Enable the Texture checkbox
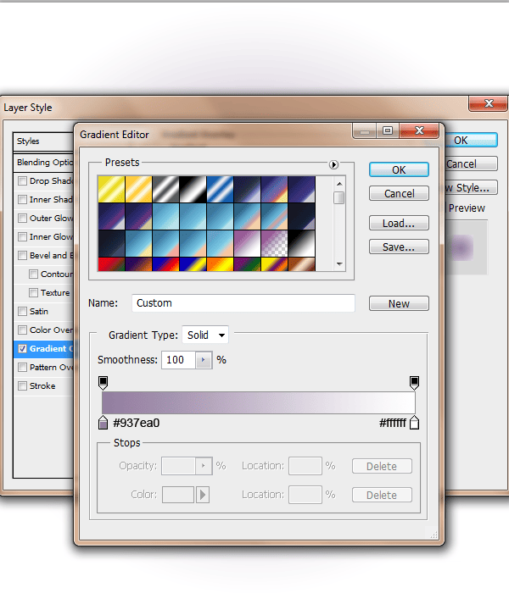This screenshot has height=593, width=509. point(33,292)
